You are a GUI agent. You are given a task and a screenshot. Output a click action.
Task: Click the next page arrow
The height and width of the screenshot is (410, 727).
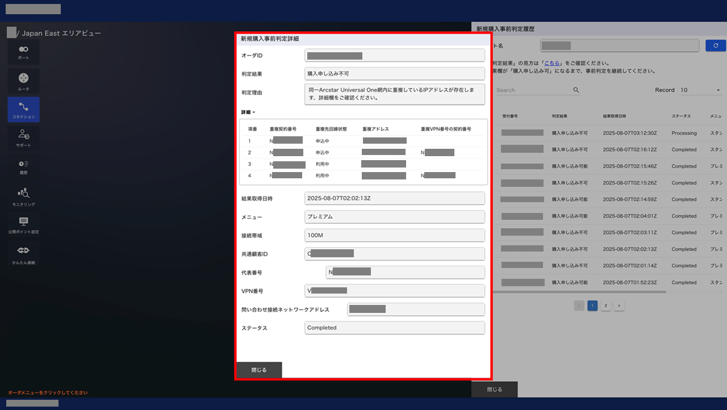(619, 306)
